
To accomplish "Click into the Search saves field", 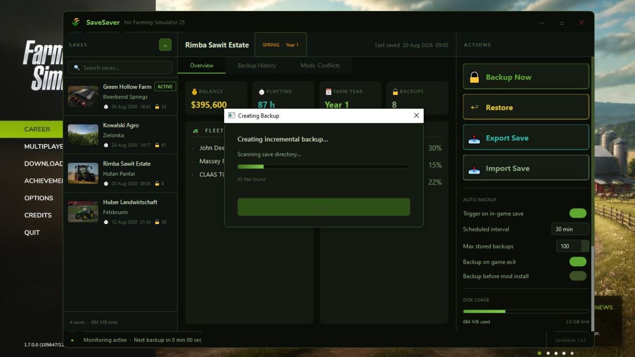I will tap(120, 67).
